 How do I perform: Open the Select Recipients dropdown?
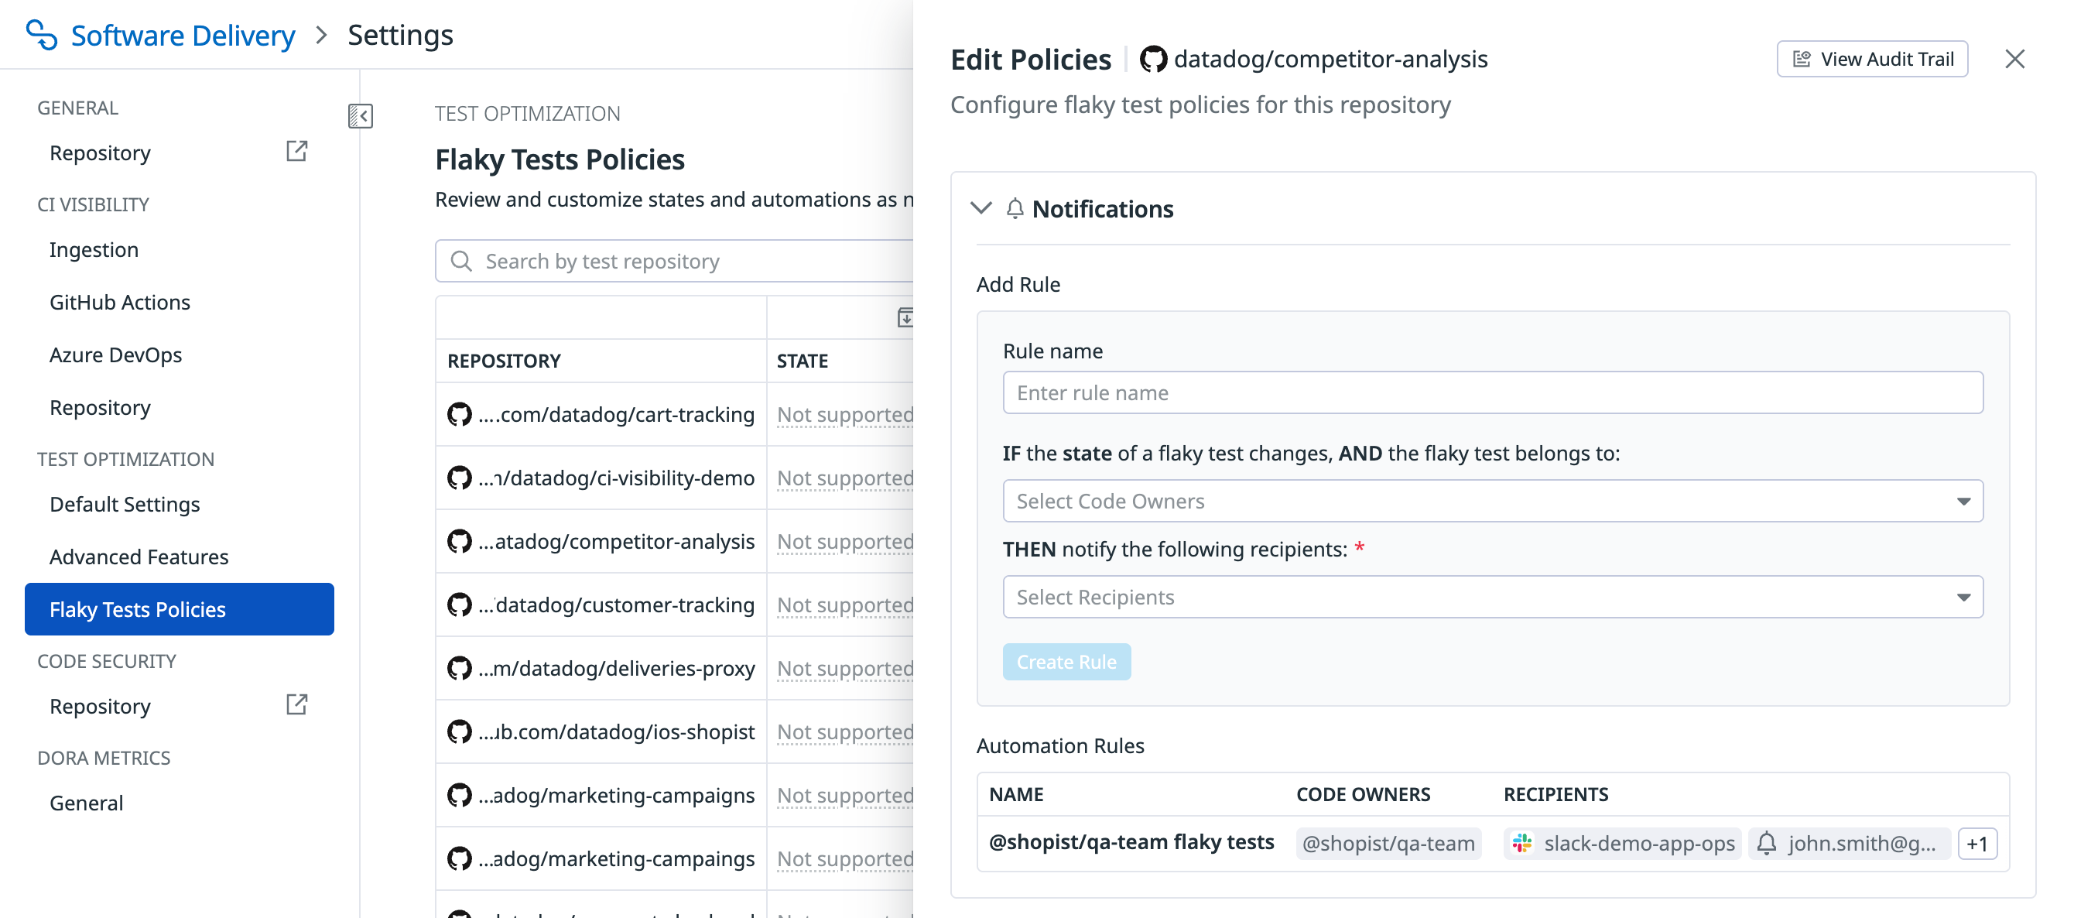tap(1492, 597)
